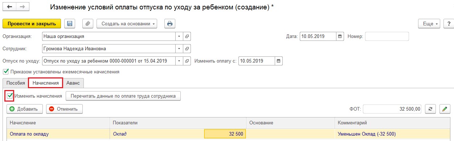This screenshot has height=141, width=454.
Task: Click the pencil edit icon near ФОТ
Action: pyautogui.click(x=445, y=109)
